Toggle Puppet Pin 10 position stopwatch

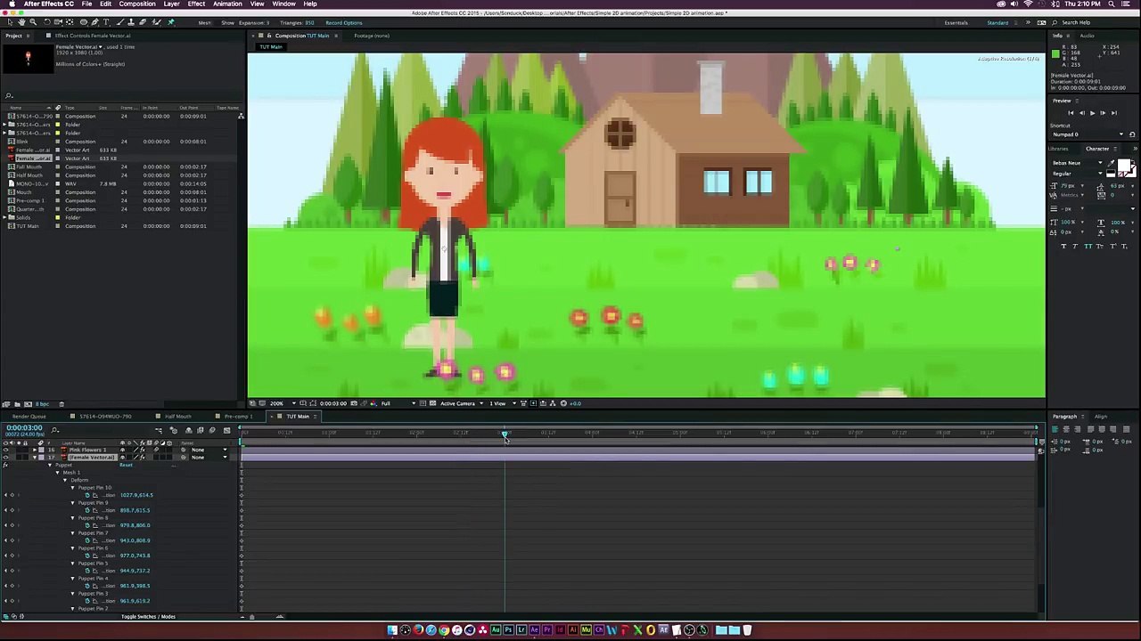coord(87,495)
